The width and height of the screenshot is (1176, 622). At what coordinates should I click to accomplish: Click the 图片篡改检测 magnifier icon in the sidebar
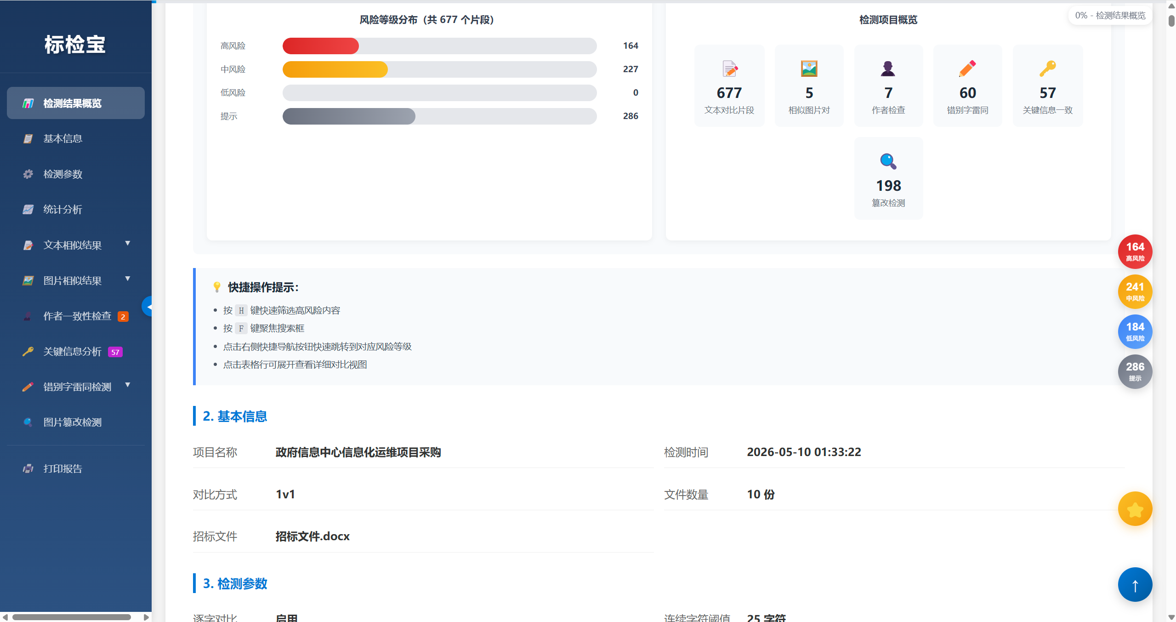click(28, 422)
